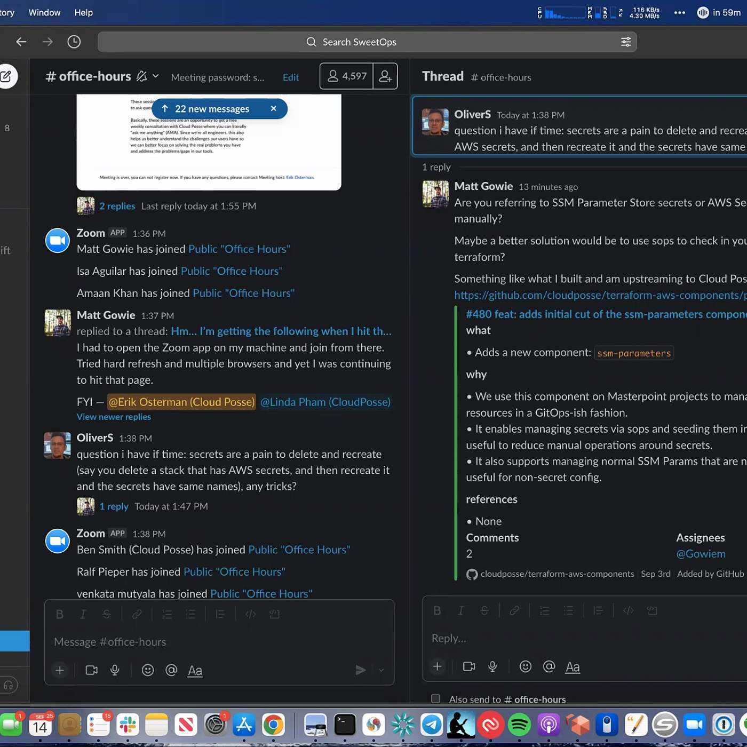Edit the channel topic

tap(291, 77)
